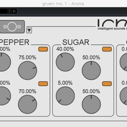Click the lower SUGAR knob reading 50.00%
Screen dimensions: 127x127
coord(91,104)
